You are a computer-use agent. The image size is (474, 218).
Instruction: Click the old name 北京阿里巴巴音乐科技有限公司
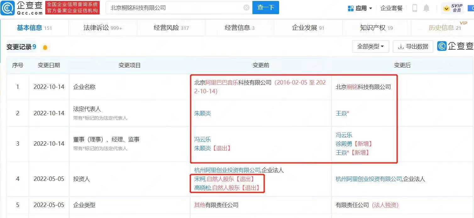(233, 83)
